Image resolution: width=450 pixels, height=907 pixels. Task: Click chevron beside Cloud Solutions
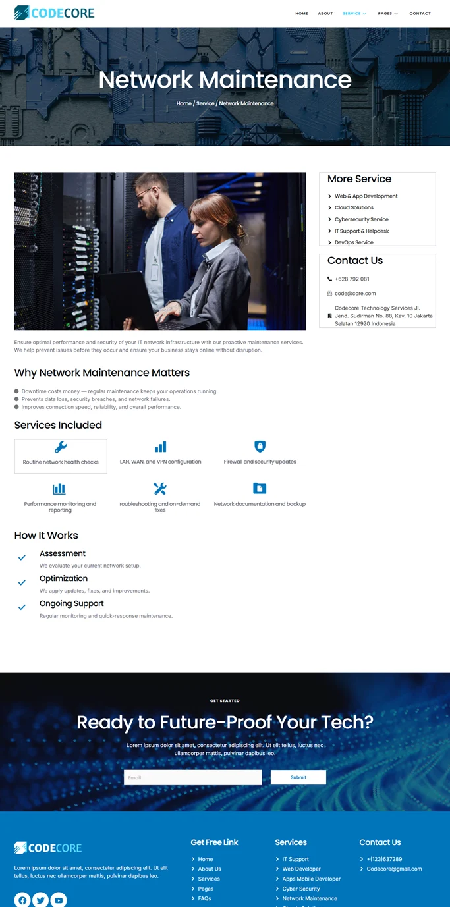(329, 207)
